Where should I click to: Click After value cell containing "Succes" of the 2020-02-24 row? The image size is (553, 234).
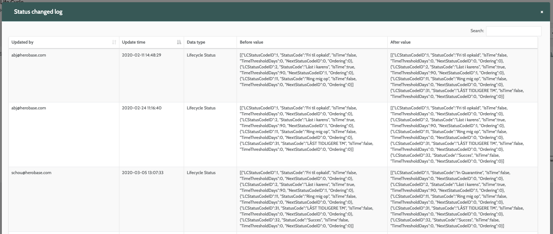pos(462,135)
